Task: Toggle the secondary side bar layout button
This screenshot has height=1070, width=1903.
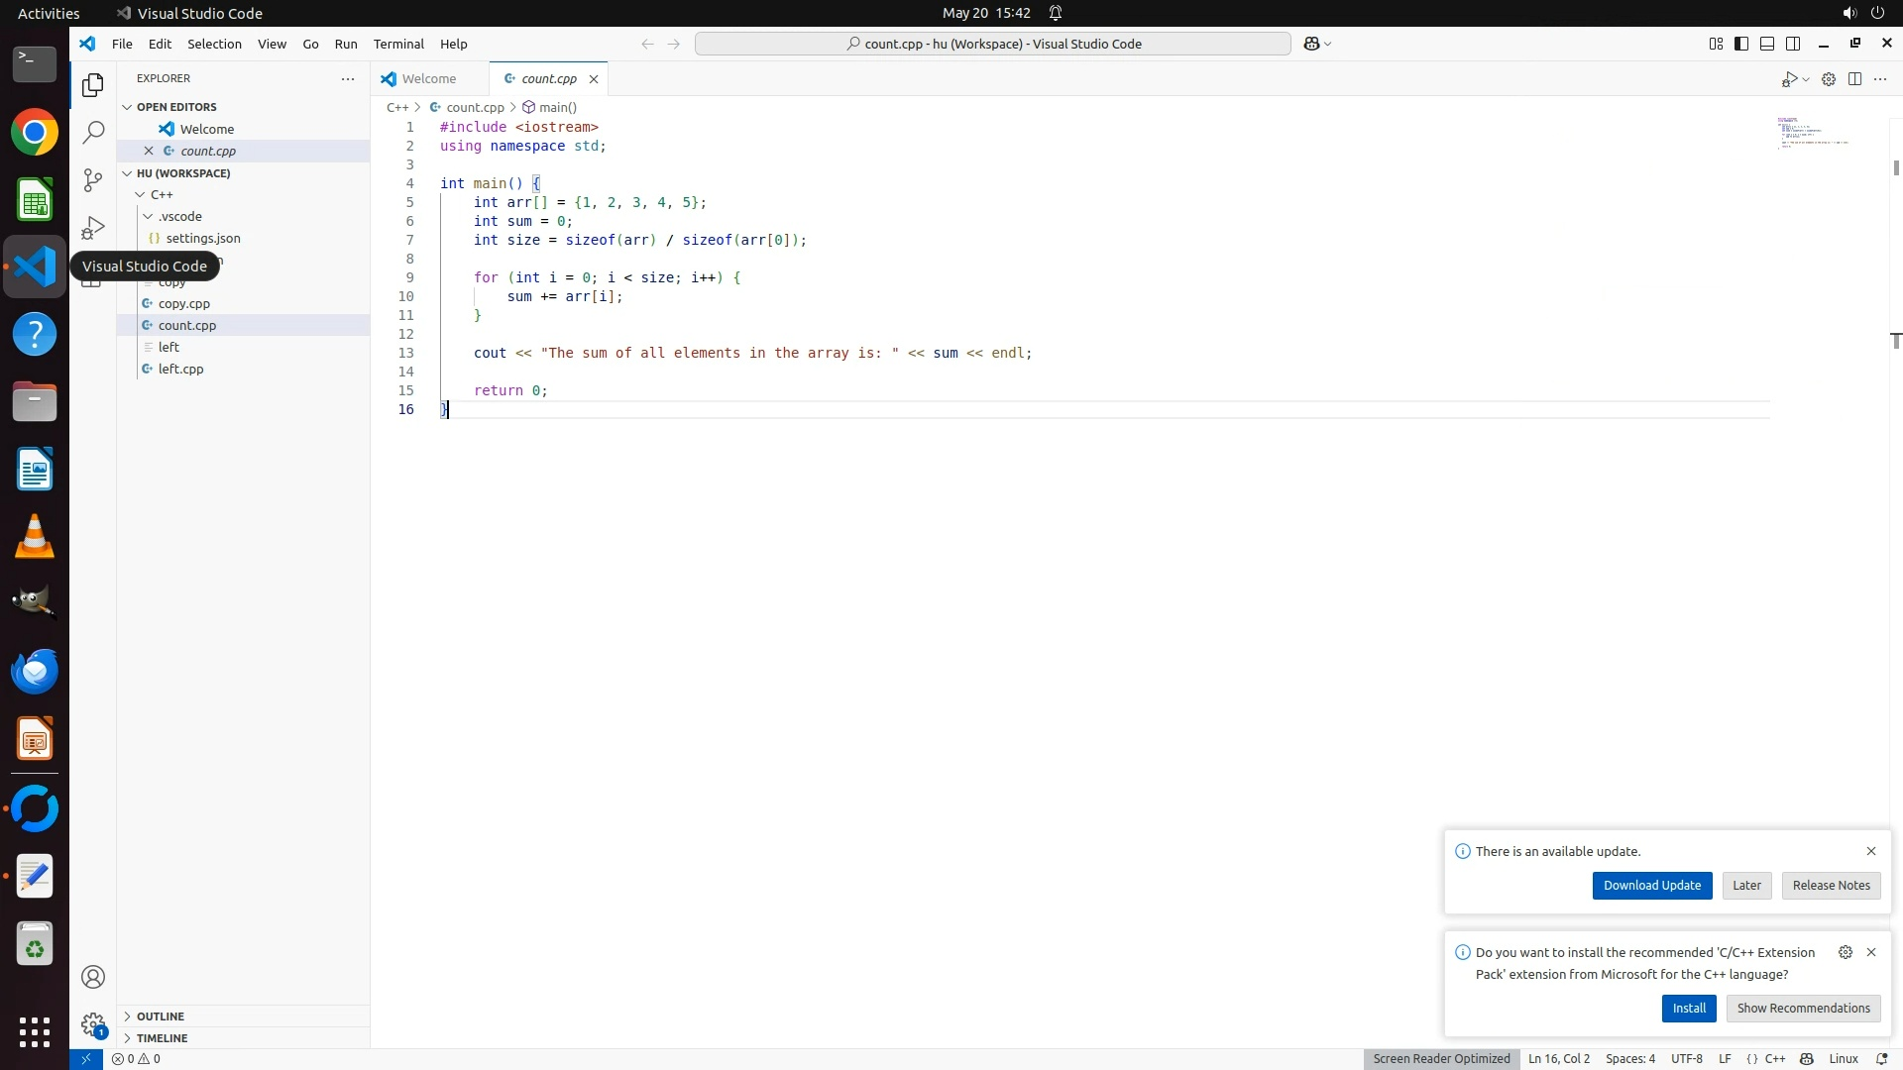Action: 1793,44
